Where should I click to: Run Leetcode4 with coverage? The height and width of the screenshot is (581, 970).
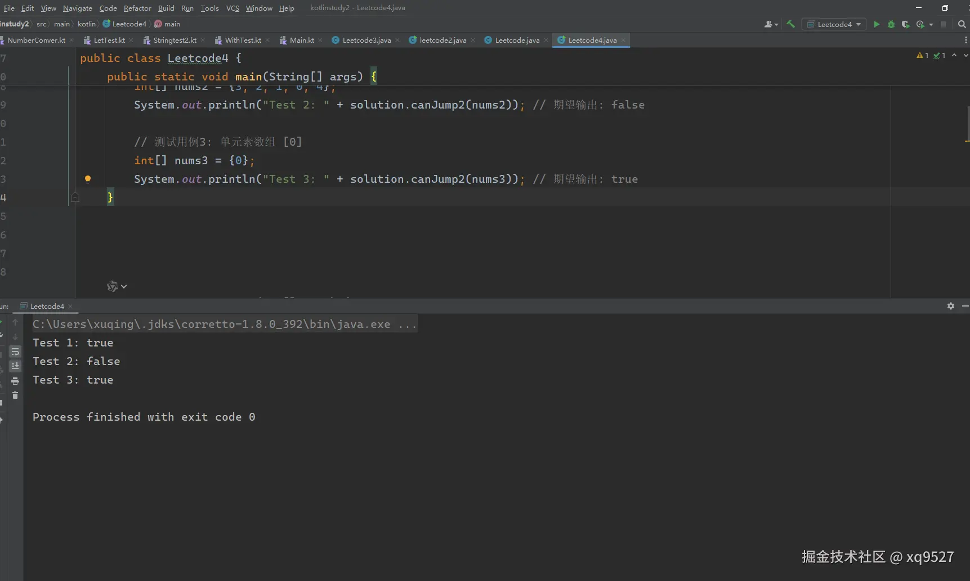[x=905, y=24]
